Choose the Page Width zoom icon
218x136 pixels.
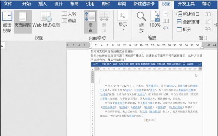pyautogui.click(x=166, y=28)
